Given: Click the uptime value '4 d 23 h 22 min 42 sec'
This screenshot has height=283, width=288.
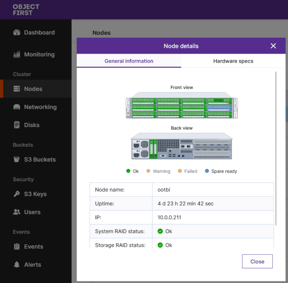Looking at the screenshot, I should (x=186, y=204).
